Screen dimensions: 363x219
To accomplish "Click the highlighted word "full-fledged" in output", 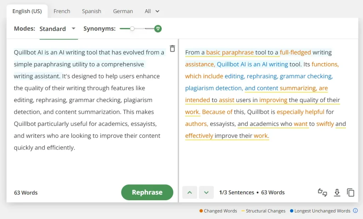I will [x=295, y=52].
